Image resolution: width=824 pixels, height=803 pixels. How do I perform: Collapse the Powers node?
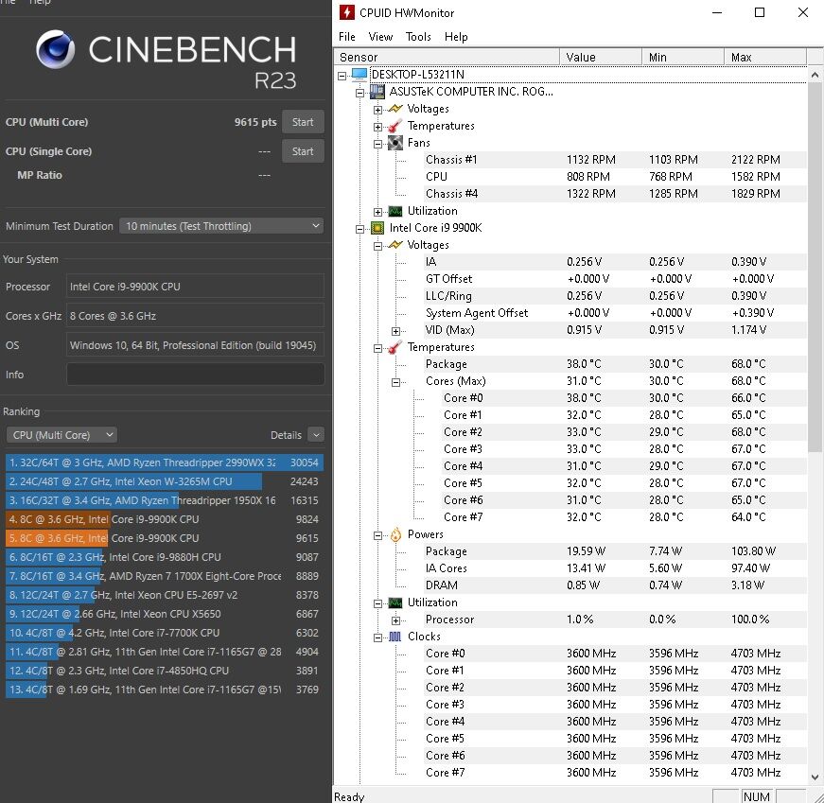click(x=377, y=535)
